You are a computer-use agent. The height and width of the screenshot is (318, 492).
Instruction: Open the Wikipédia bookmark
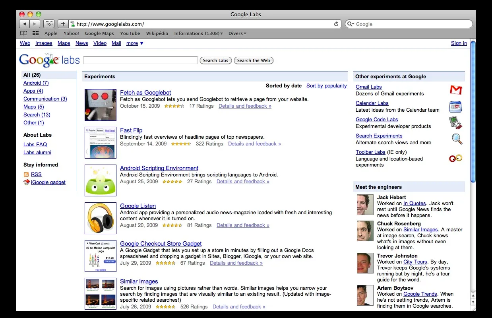click(157, 33)
